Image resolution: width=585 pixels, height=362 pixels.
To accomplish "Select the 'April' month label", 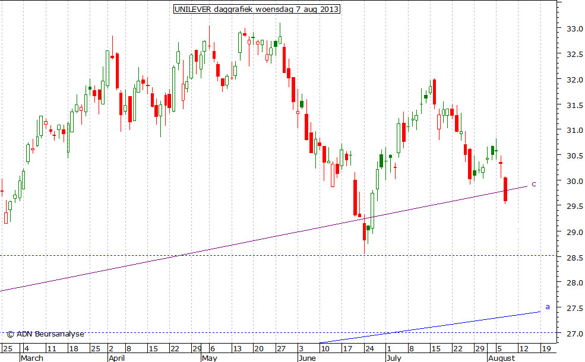I will (x=116, y=358).
